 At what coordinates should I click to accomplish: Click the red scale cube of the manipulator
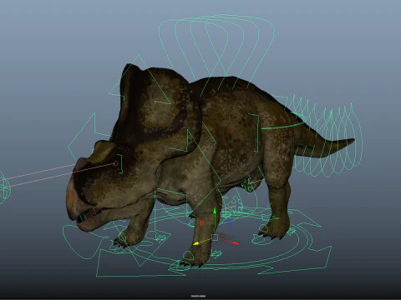pyautogui.click(x=201, y=223)
